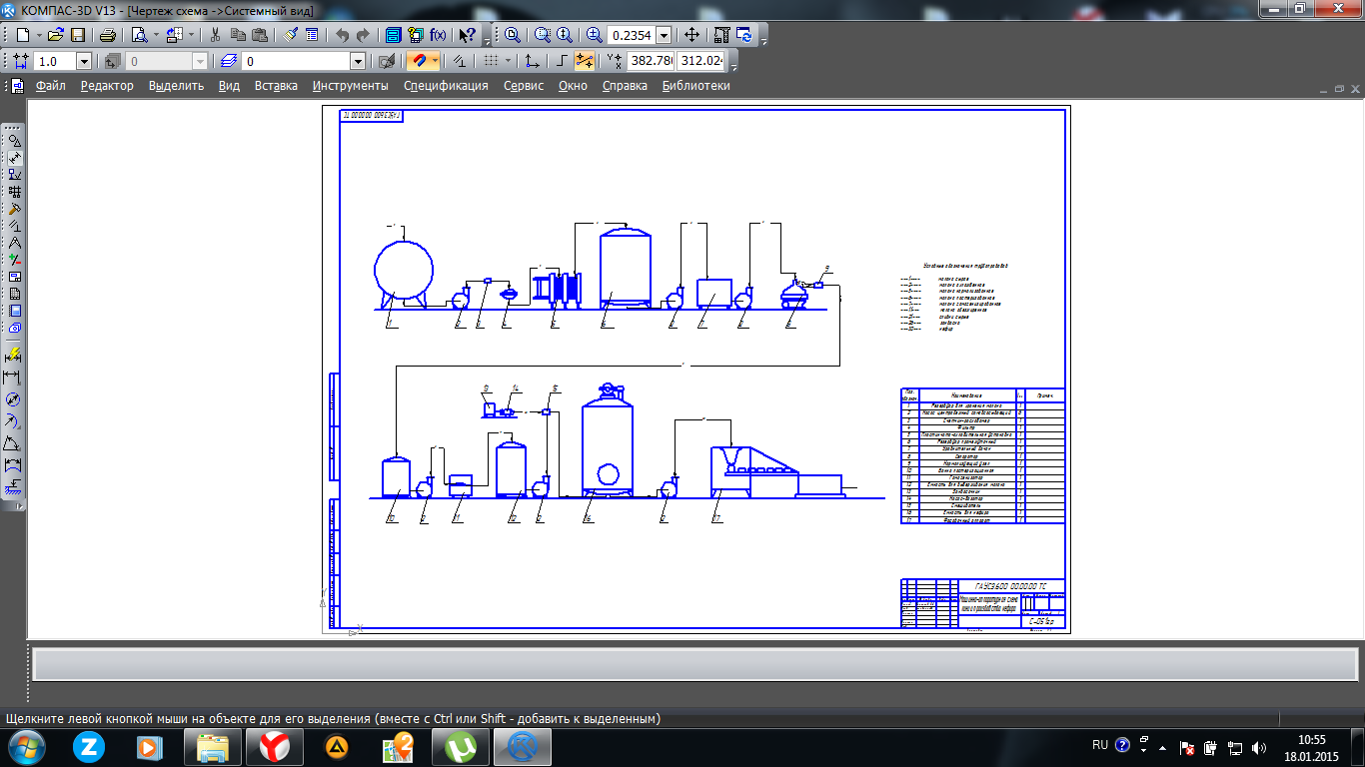Click the volume icon in system tray
The width and height of the screenshot is (1365, 767).
[x=1259, y=747]
